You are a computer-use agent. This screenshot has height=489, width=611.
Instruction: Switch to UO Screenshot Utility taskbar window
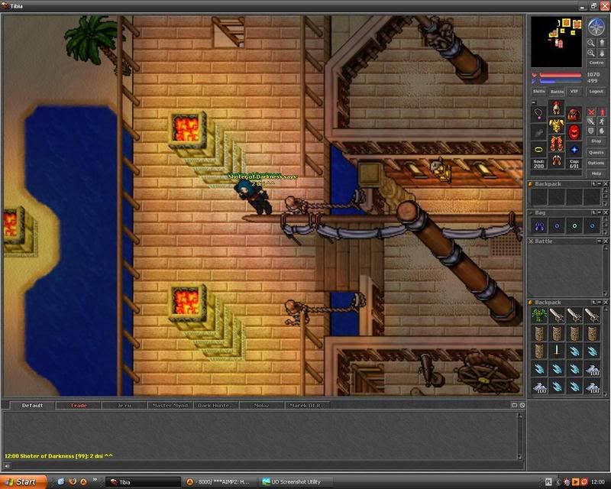(x=296, y=482)
